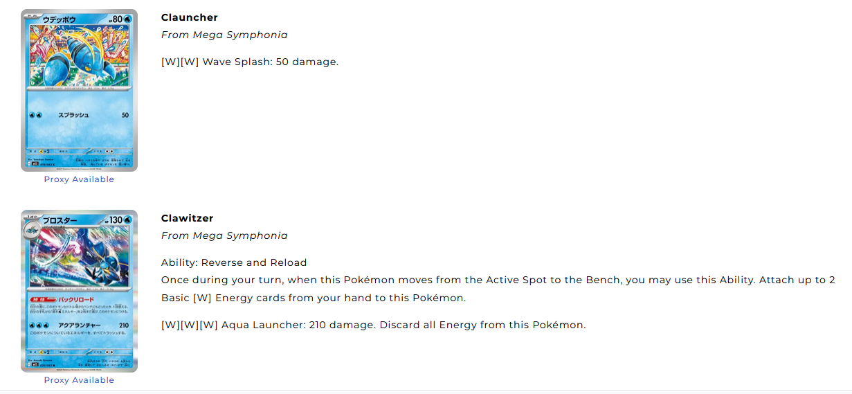The image size is (852, 394).
Task: Open the Clauncher card artwork
Action: (x=79, y=90)
